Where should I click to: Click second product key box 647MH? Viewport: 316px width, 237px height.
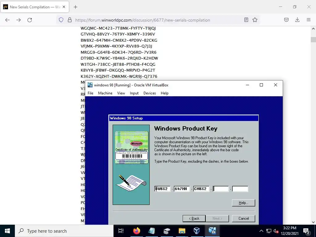point(182,189)
